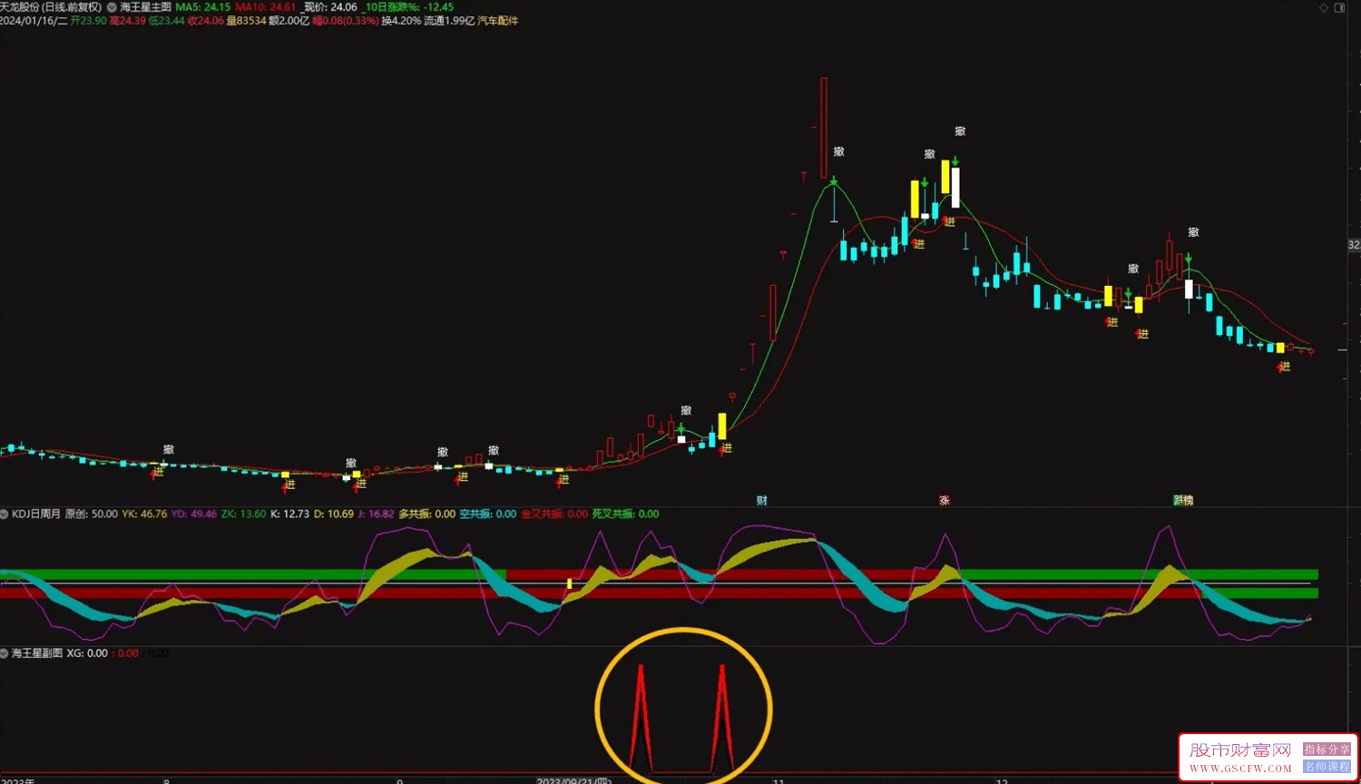Toggle the side panel icon at top right
This screenshot has width=1361, height=784.
coord(1340,7)
